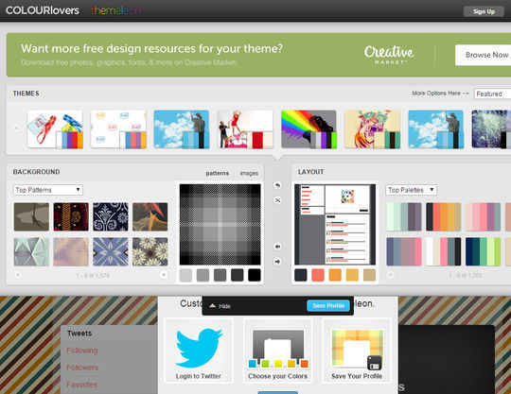Viewport: 511px width, 394px height.
Task: Go to previous patterns page arrow
Action: pos(18,275)
